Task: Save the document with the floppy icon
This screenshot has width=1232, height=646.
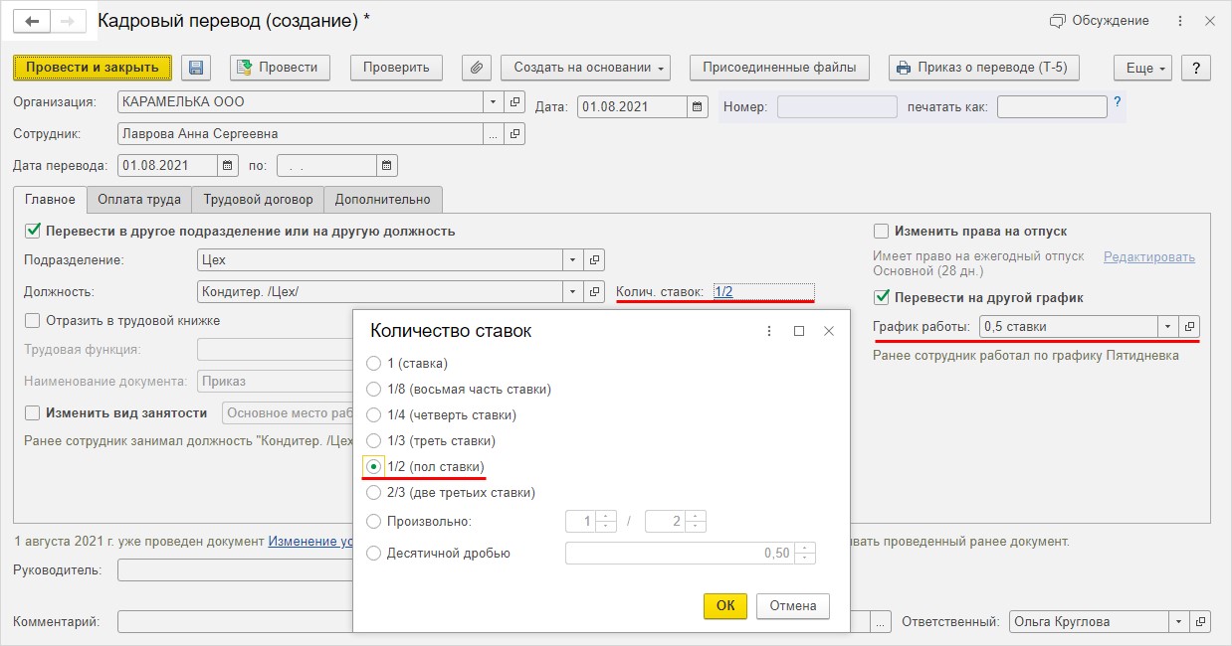Action: pyautogui.click(x=196, y=68)
